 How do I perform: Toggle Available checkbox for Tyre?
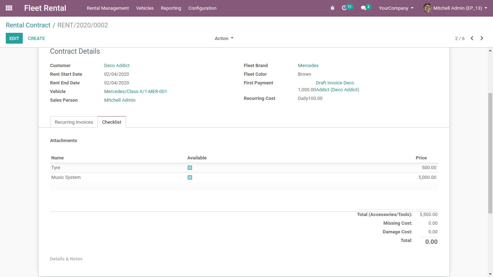pos(190,168)
